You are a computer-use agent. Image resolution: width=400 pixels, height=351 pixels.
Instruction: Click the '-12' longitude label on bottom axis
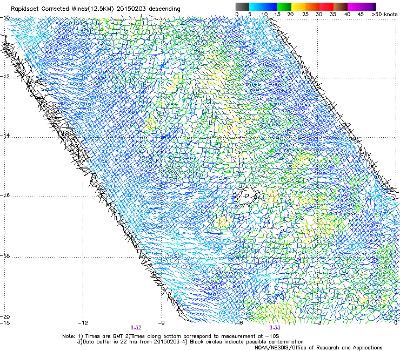pyautogui.click(x=83, y=323)
